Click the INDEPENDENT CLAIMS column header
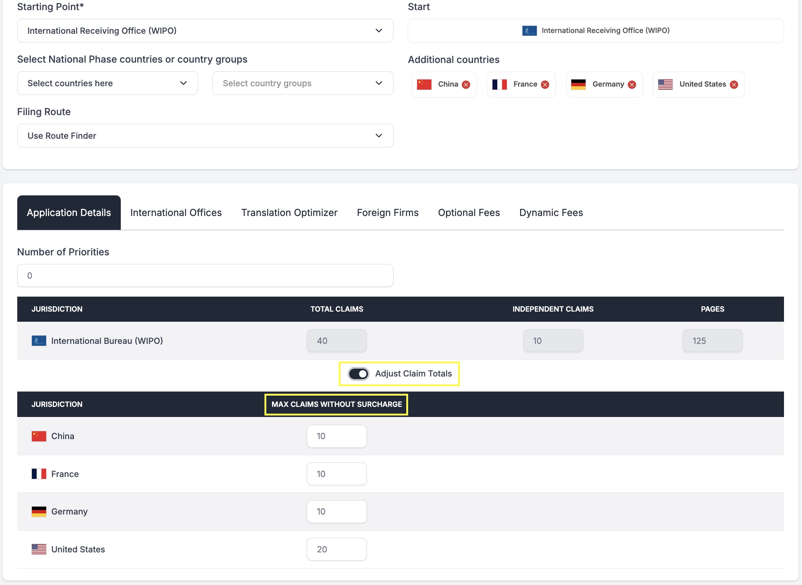Screen dimensions: 802x585 point(553,309)
